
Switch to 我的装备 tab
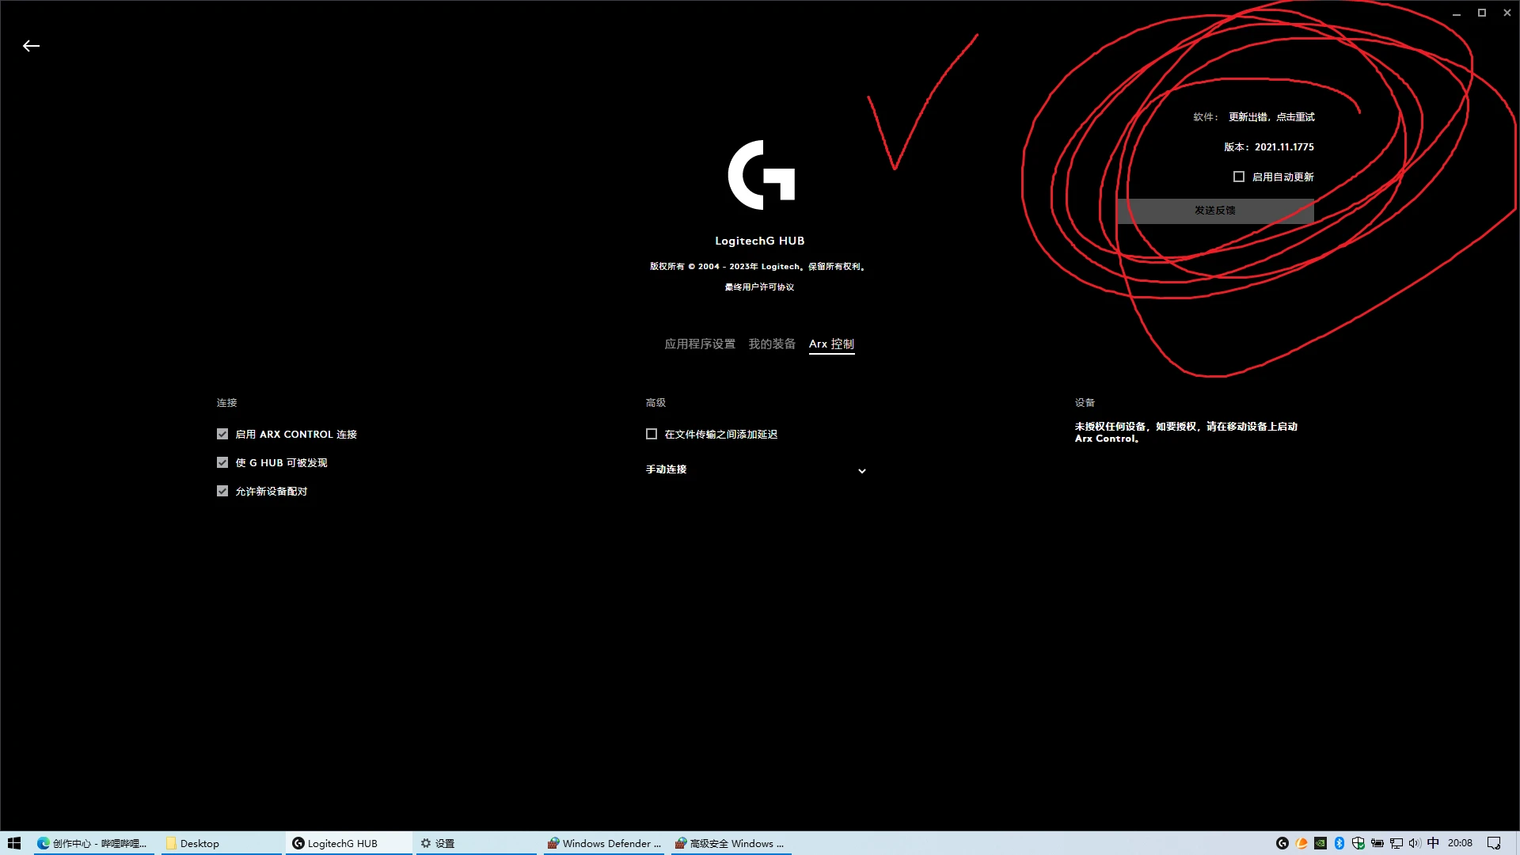tap(772, 344)
